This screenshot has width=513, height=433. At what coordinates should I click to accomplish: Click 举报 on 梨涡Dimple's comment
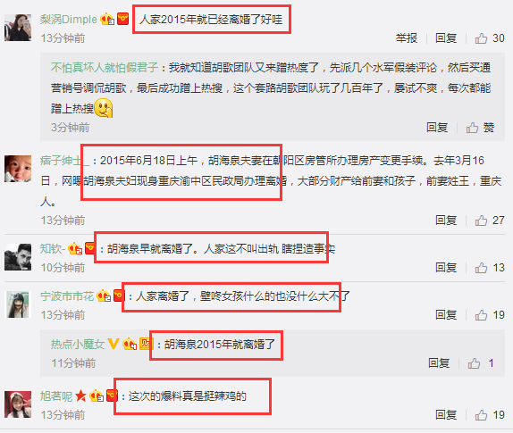click(x=407, y=38)
